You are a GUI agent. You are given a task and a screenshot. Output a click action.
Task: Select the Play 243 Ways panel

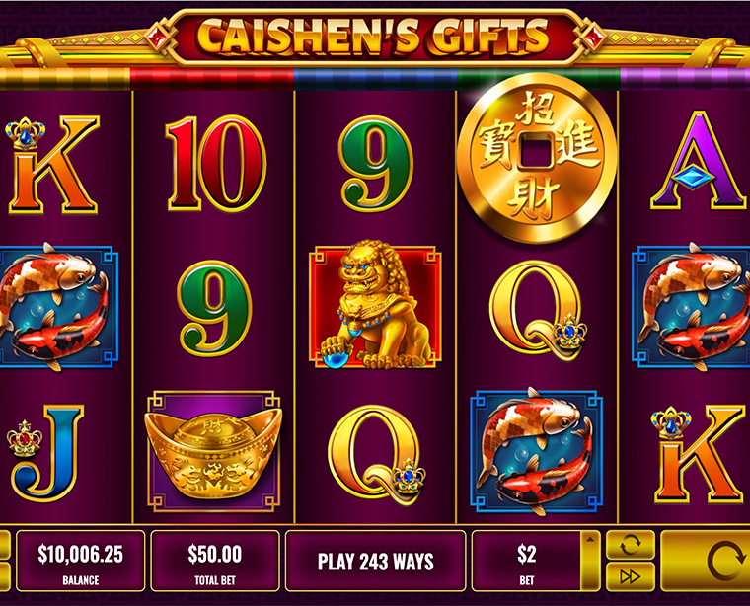(375, 561)
